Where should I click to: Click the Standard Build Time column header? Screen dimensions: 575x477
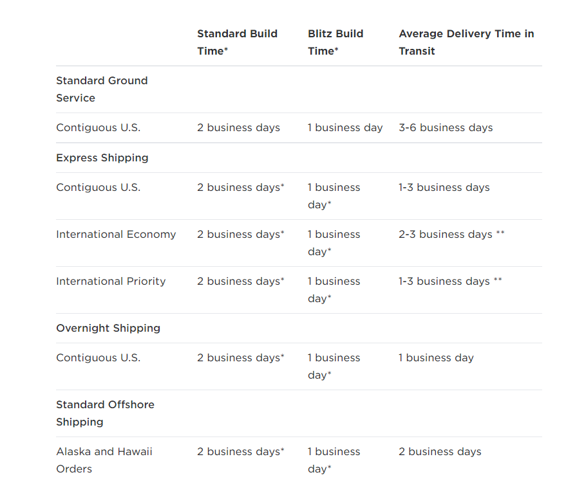point(237,42)
